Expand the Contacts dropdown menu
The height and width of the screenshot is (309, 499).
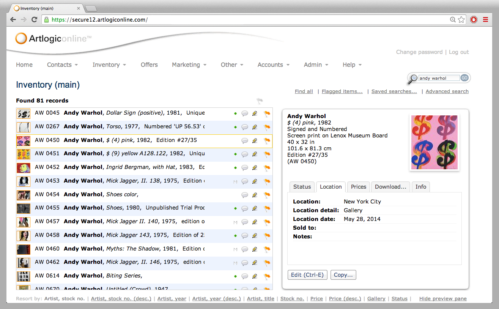point(62,65)
